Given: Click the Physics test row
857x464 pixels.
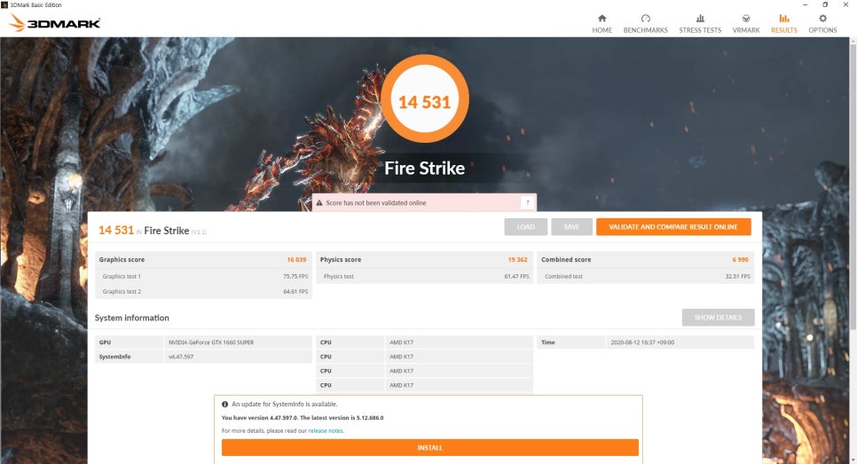Looking at the screenshot, I should pos(425,277).
